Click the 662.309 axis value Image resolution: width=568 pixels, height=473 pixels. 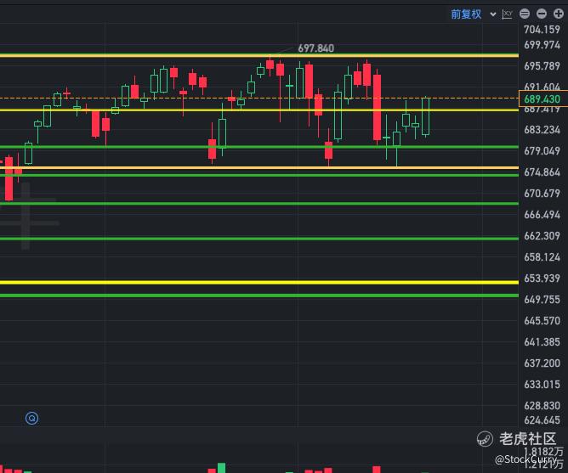[x=542, y=236]
